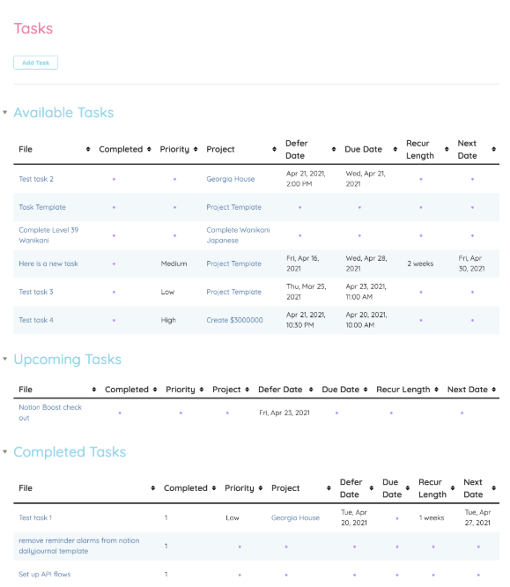The height and width of the screenshot is (587, 510).
Task: Open the Test task 2 link
Action: 36,179
